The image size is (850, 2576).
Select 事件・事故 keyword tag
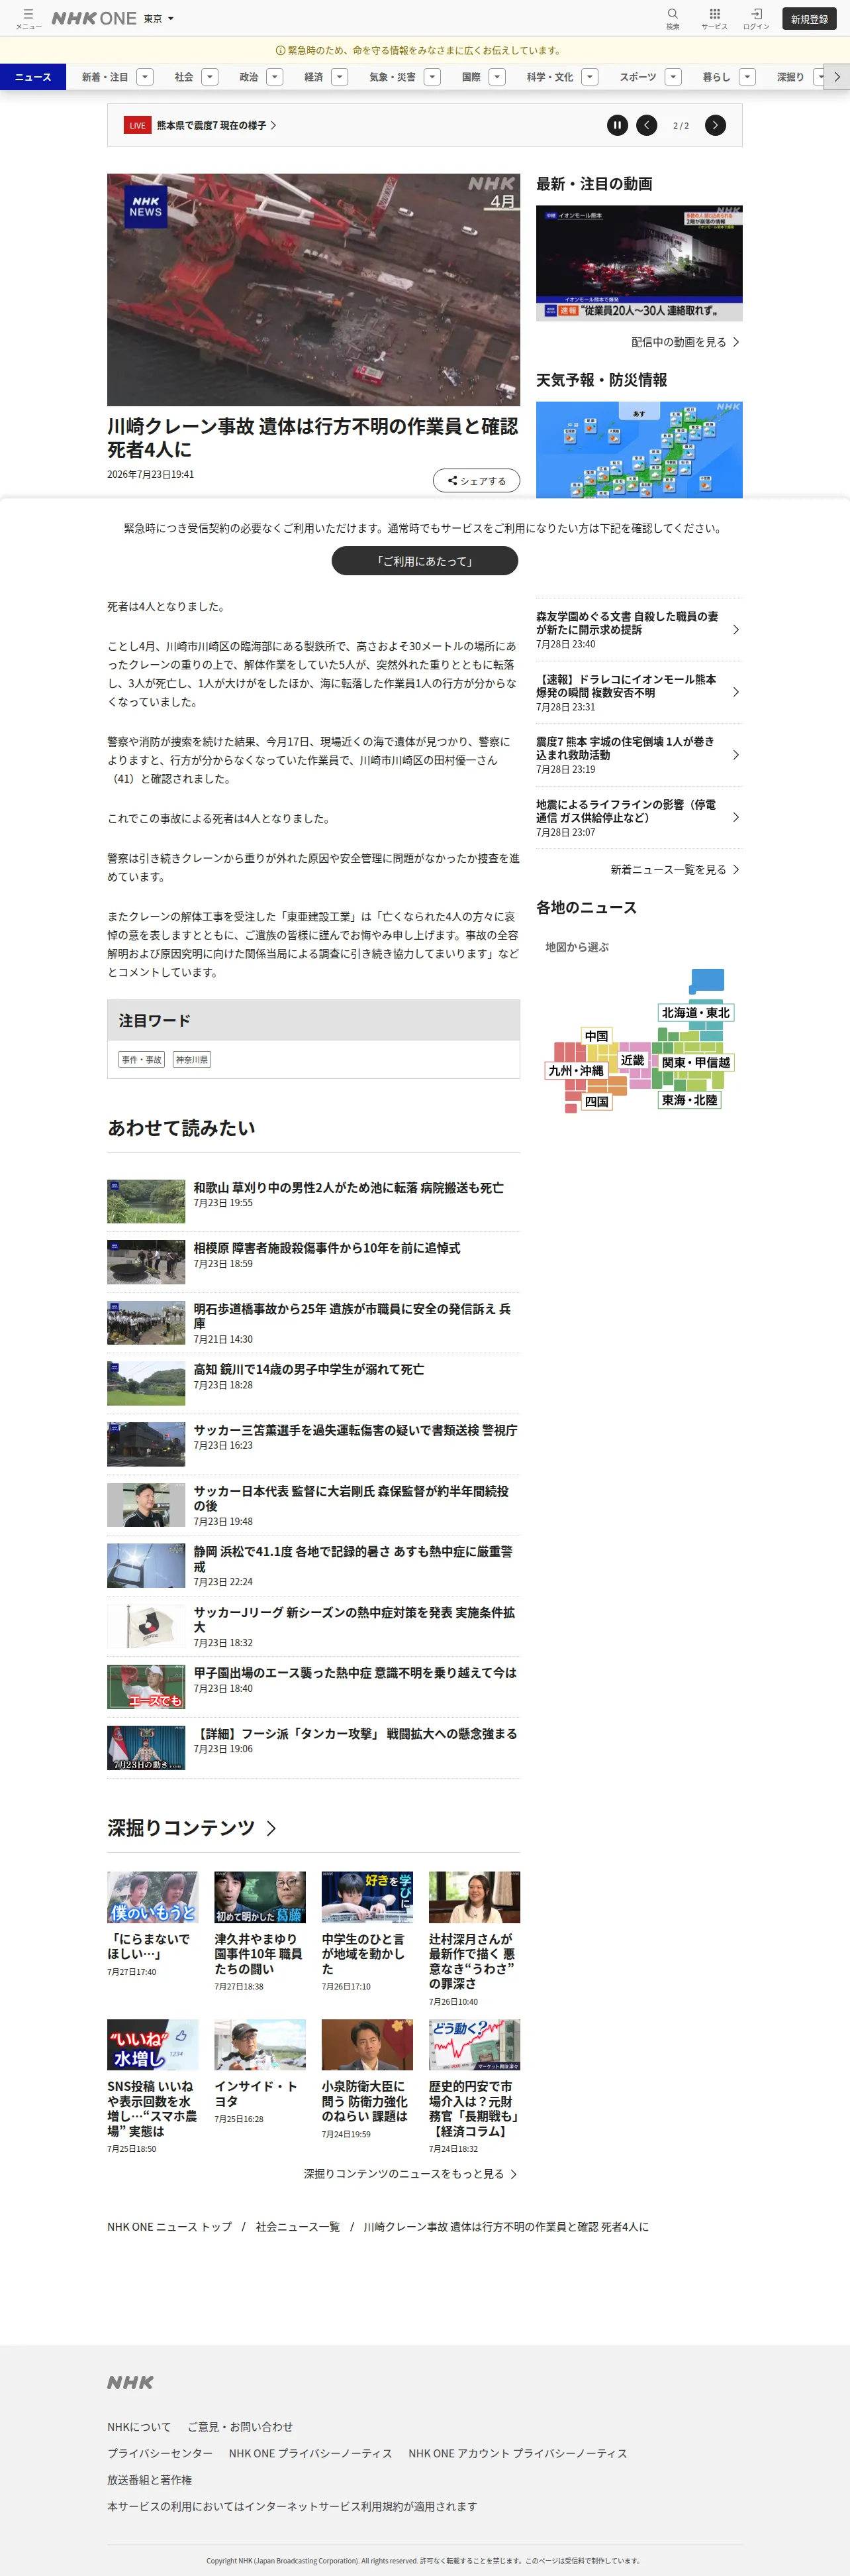pos(141,1059)
